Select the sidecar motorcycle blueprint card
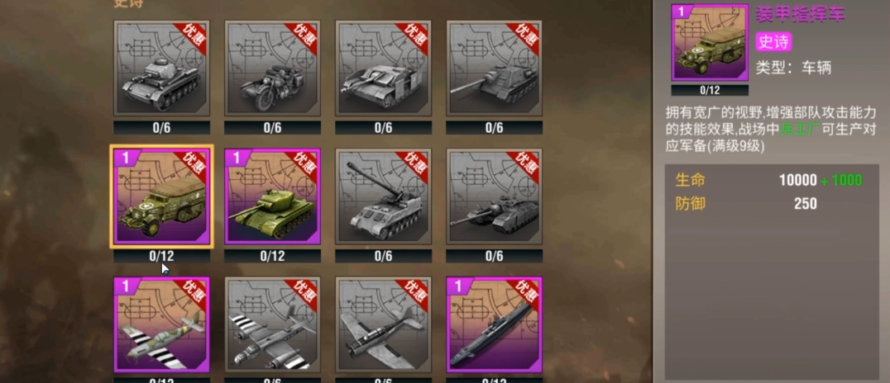 (x=272, y=68)
